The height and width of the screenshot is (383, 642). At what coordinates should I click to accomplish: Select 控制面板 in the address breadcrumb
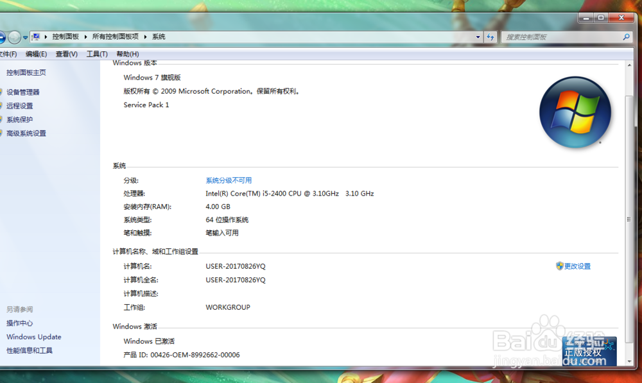coord(65,37)
